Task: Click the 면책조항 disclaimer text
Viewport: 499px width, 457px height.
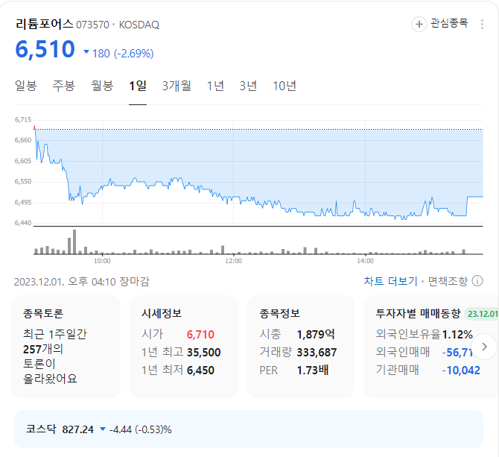Action: [x=448, y=281]
